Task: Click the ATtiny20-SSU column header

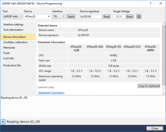Action: 95,48
